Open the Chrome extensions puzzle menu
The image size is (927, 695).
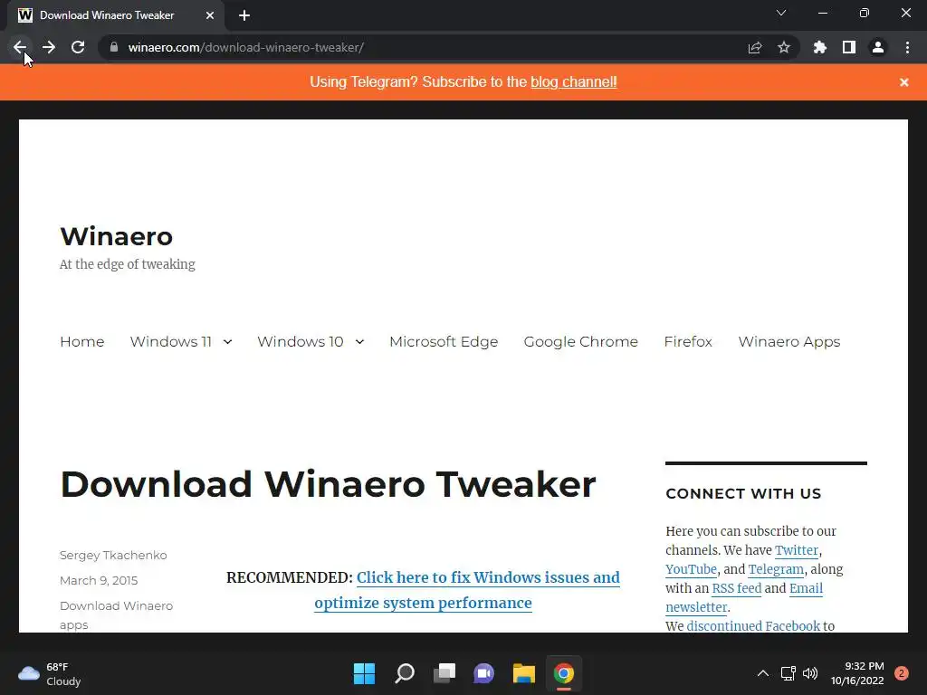pos(820,47)
